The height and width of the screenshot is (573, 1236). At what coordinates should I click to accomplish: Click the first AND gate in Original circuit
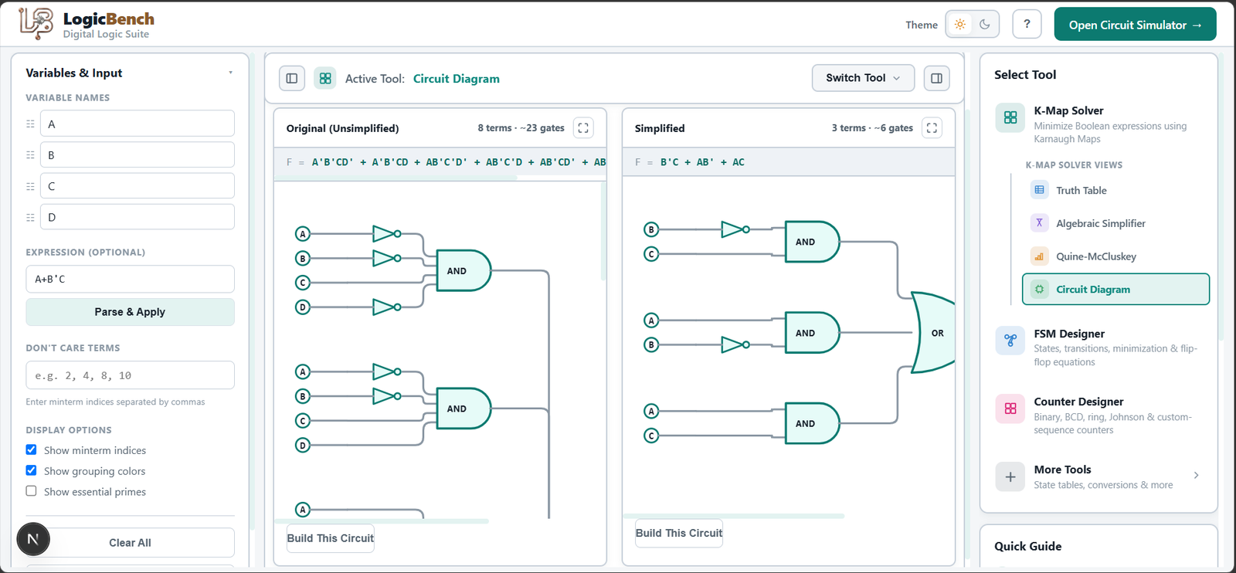pyautogui.click(x=463, y=271)
